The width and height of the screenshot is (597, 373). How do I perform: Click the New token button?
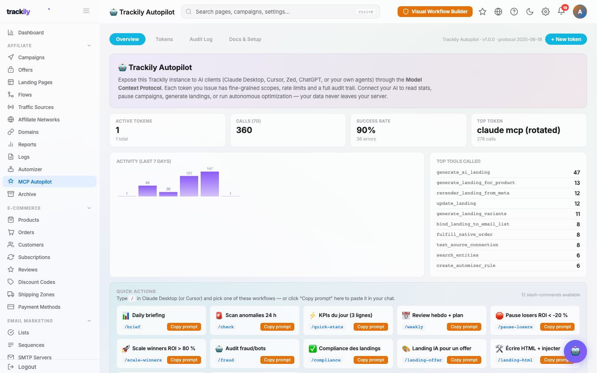566,39
